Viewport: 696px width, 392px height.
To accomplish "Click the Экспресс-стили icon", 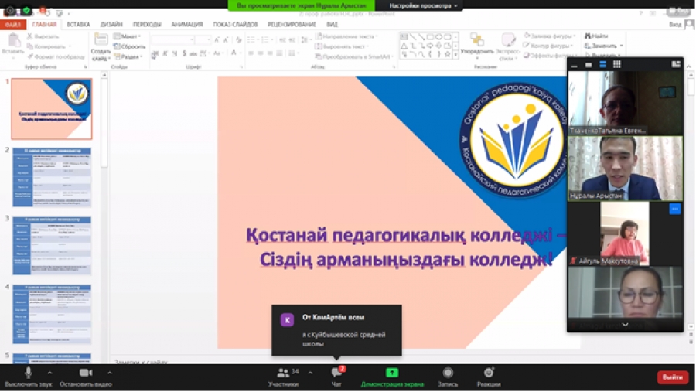I will (x=508, y=41).
